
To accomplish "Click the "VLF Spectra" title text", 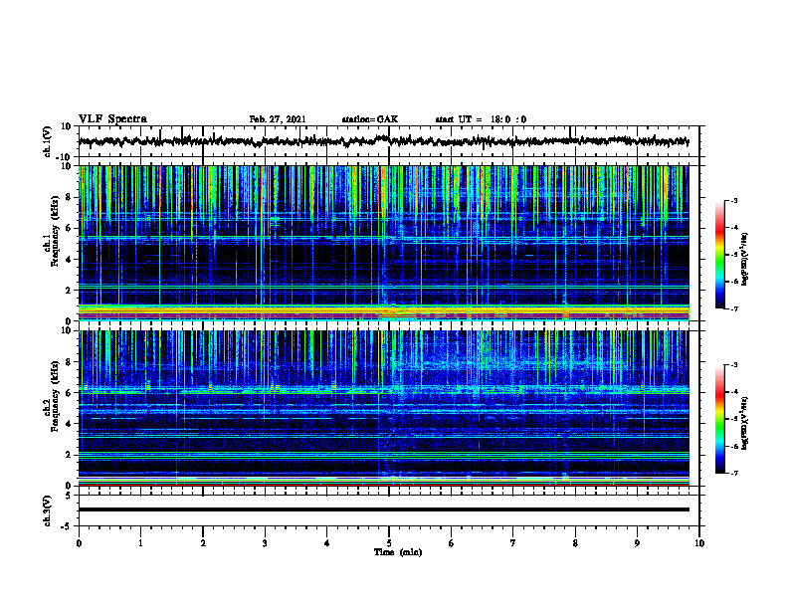I will (112, 119).
